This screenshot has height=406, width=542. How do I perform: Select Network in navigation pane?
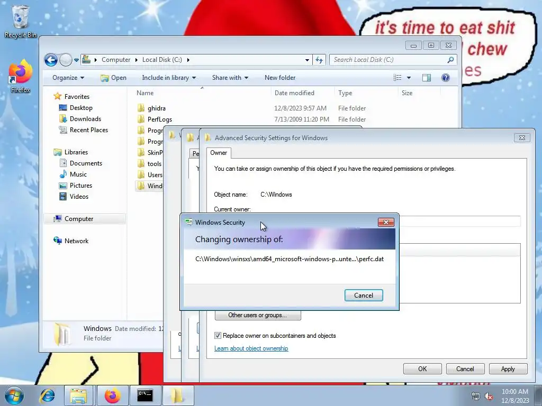pyautogui.click(x=76, y=241)
